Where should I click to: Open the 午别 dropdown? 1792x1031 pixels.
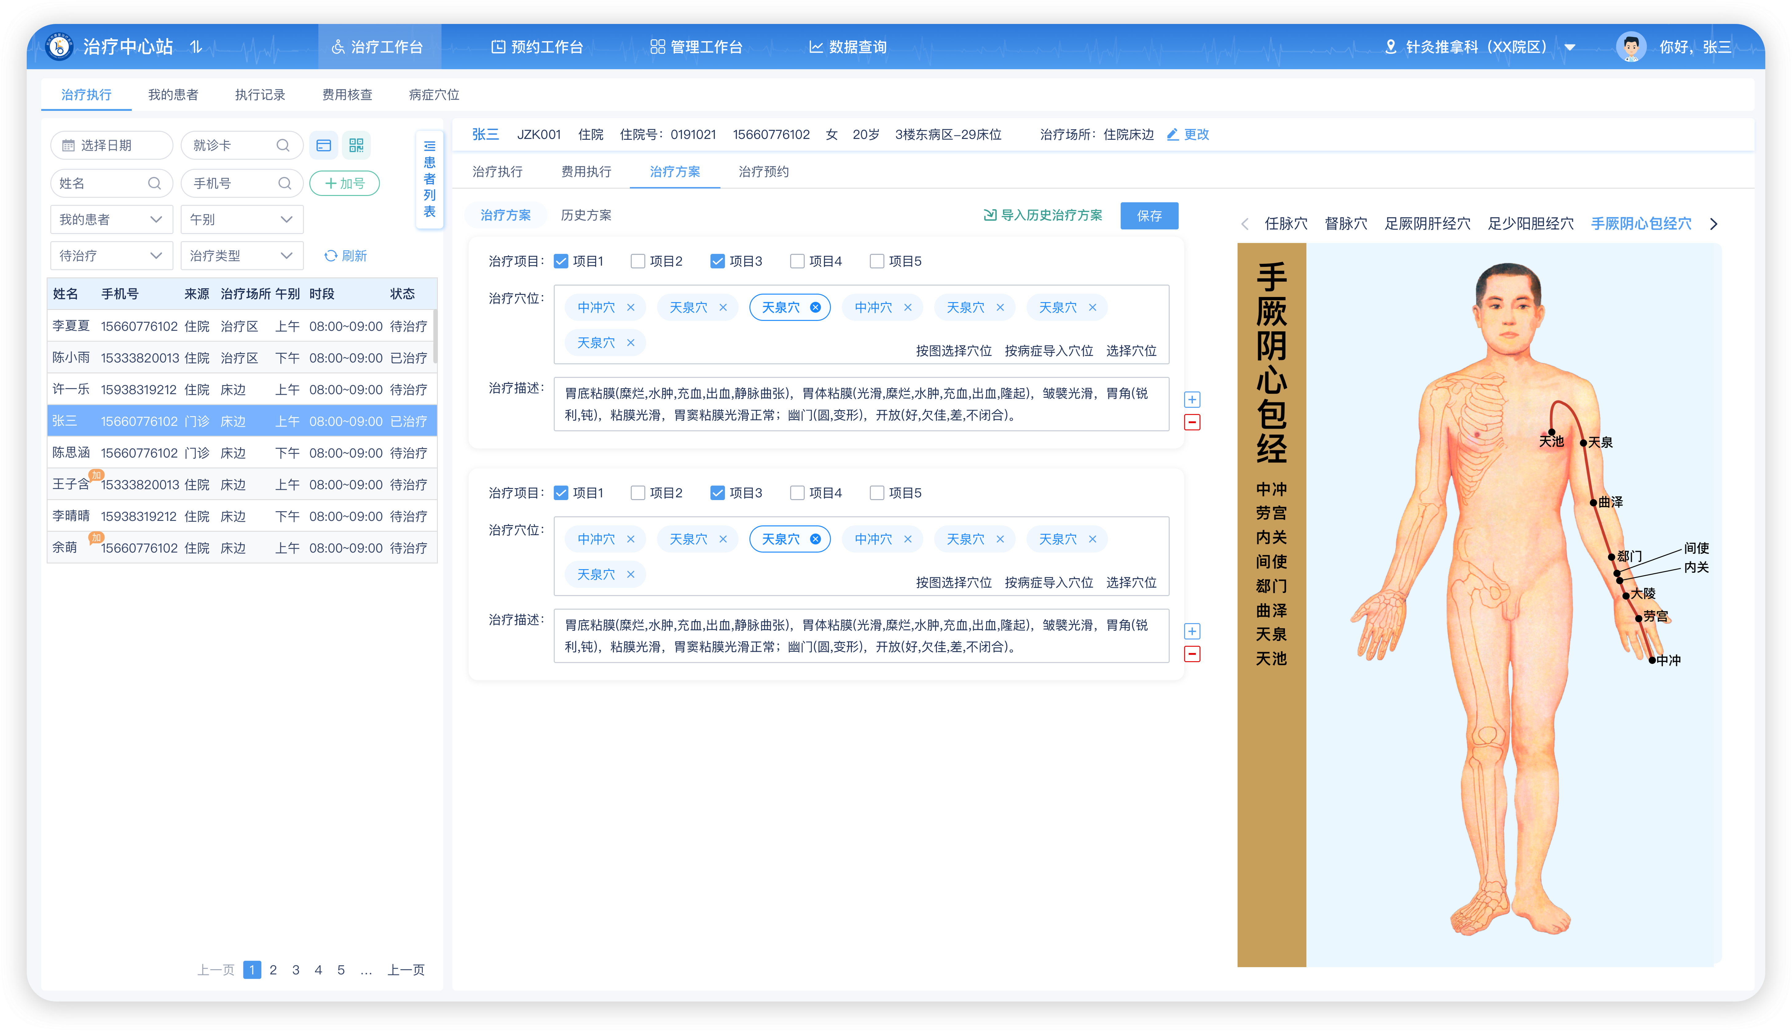(x=242, y=220)
